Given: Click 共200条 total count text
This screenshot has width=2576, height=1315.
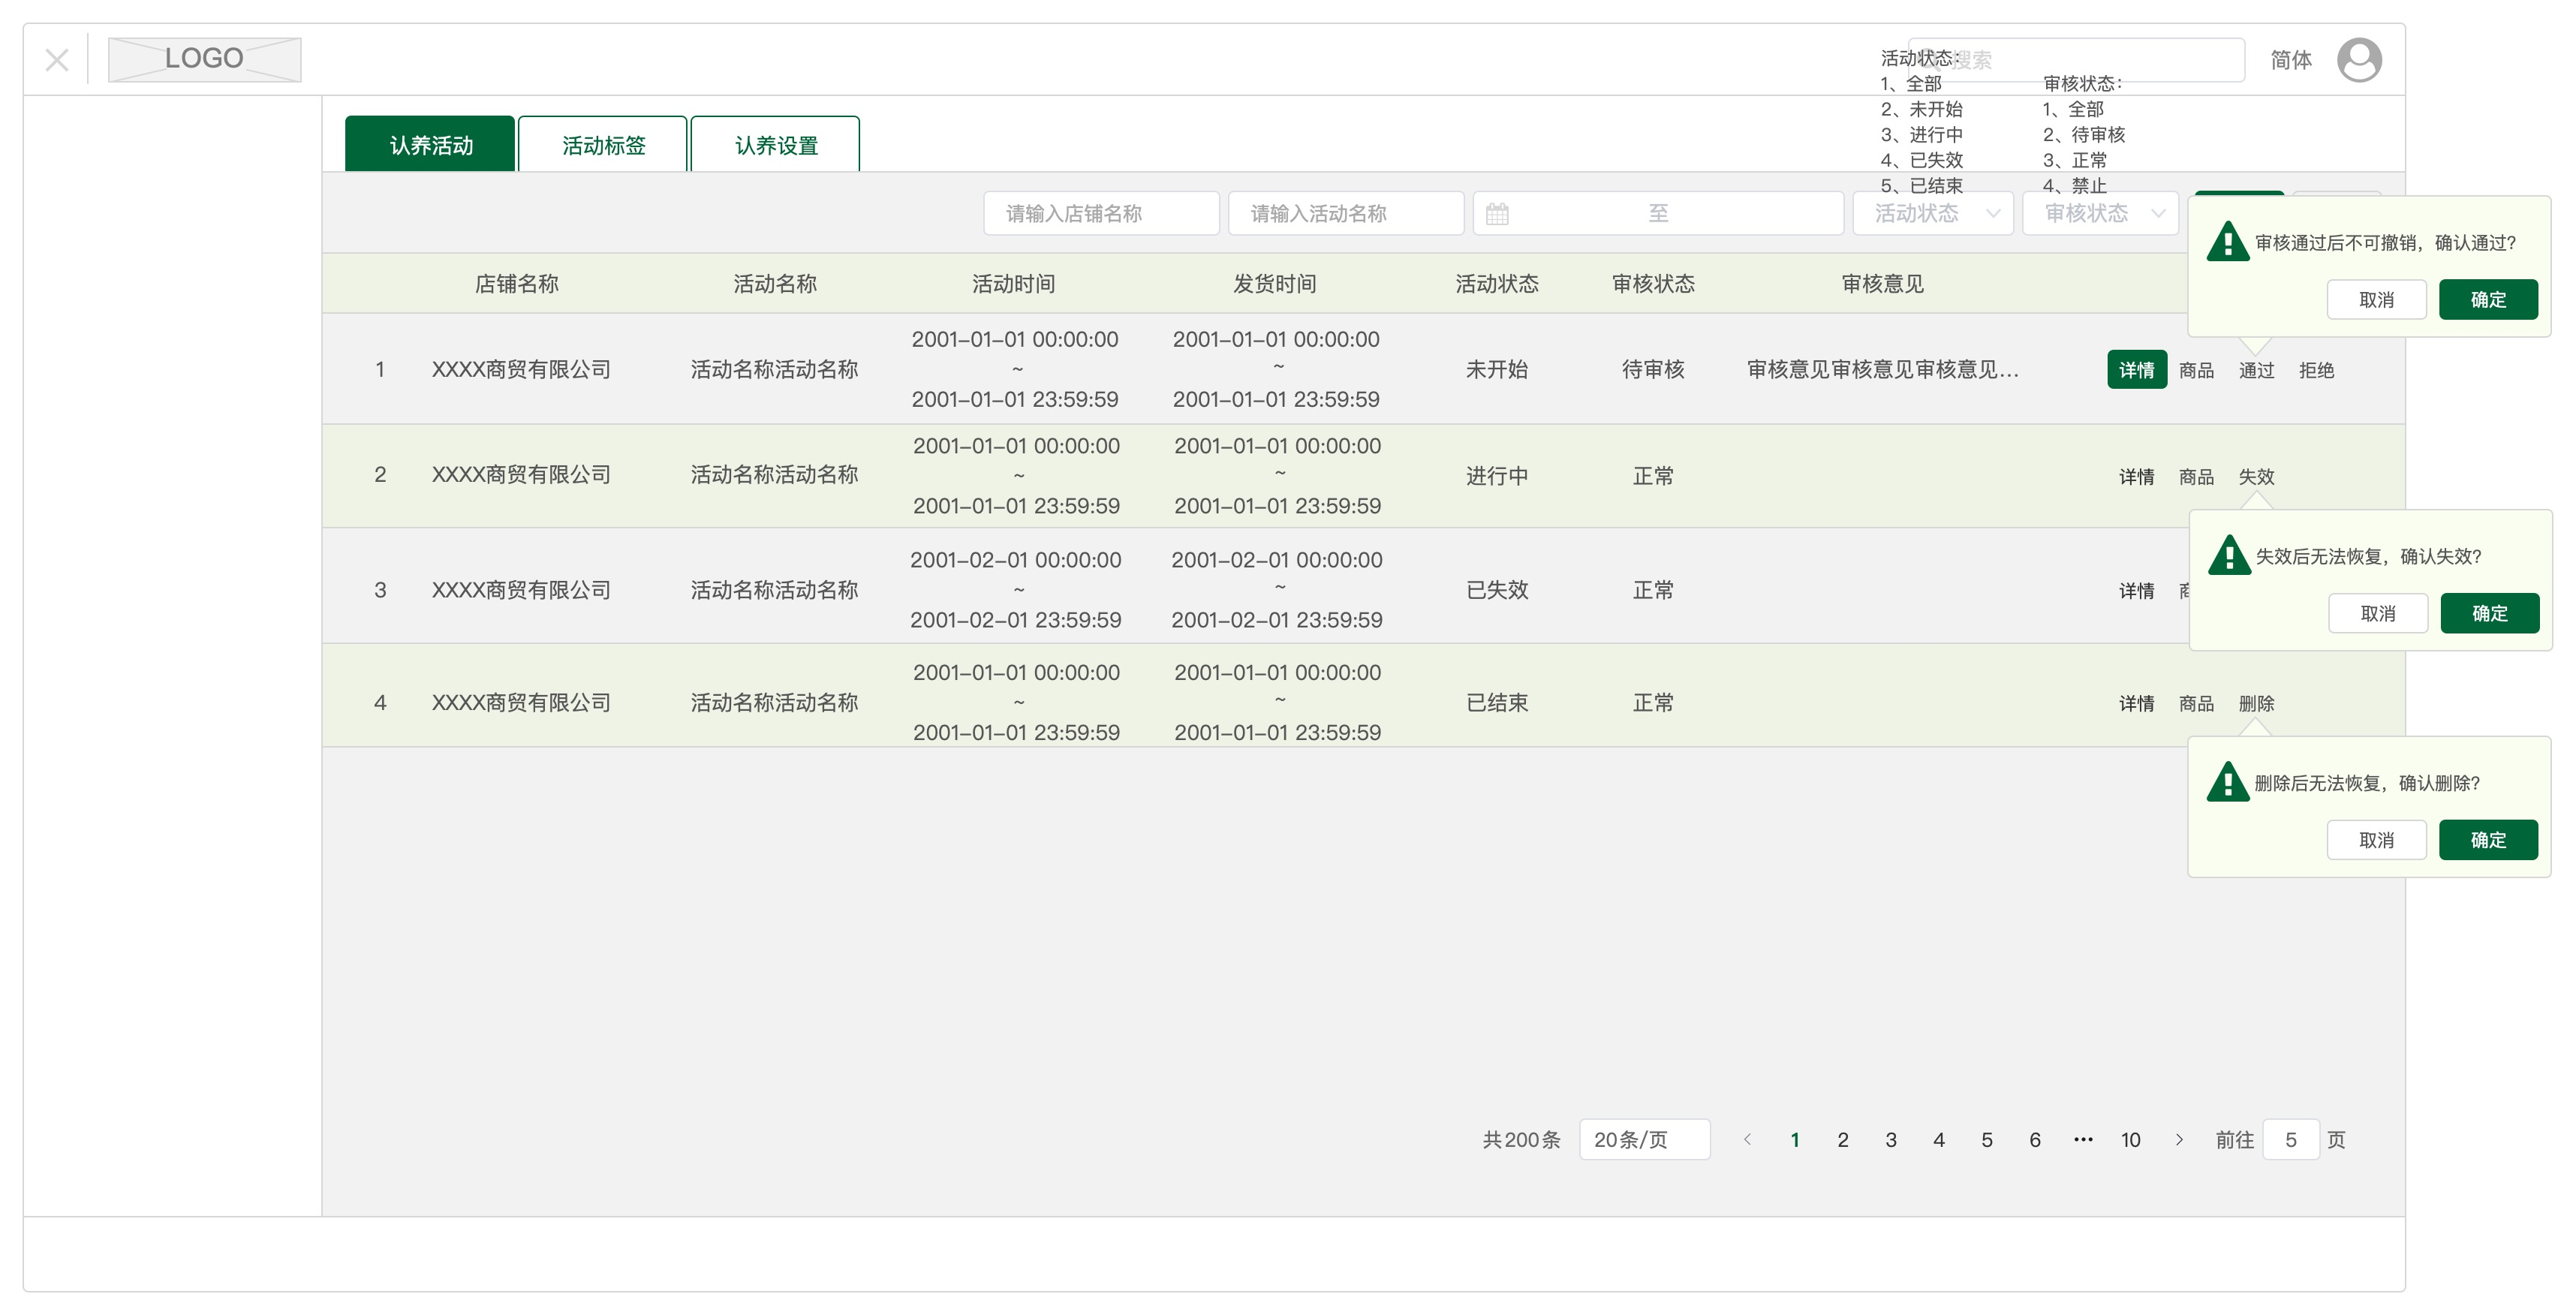Looking at the screenshot, I should 1521,1140.
